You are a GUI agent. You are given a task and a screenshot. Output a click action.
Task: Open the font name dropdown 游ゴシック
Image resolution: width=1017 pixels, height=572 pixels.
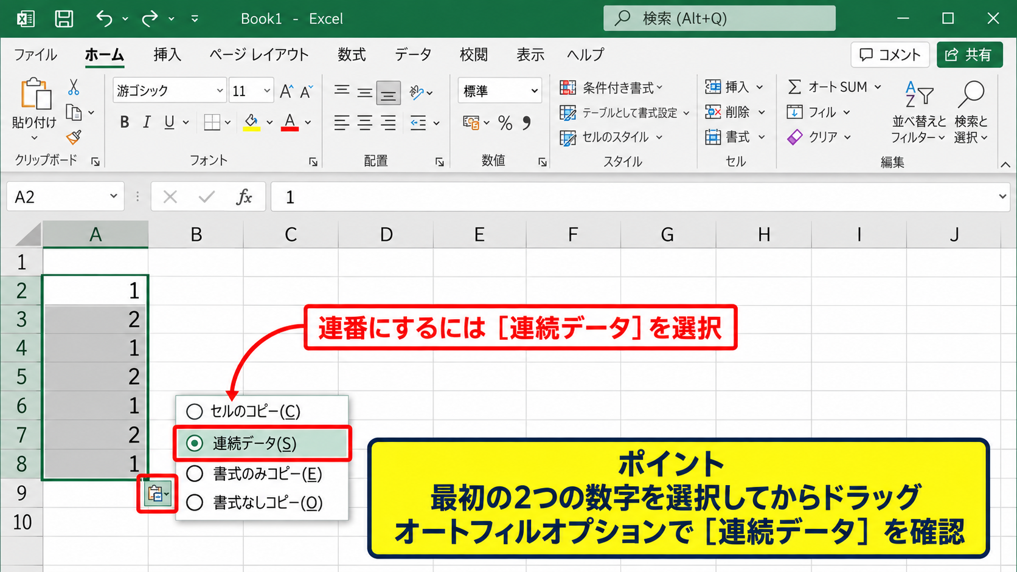tap(220, 91)
